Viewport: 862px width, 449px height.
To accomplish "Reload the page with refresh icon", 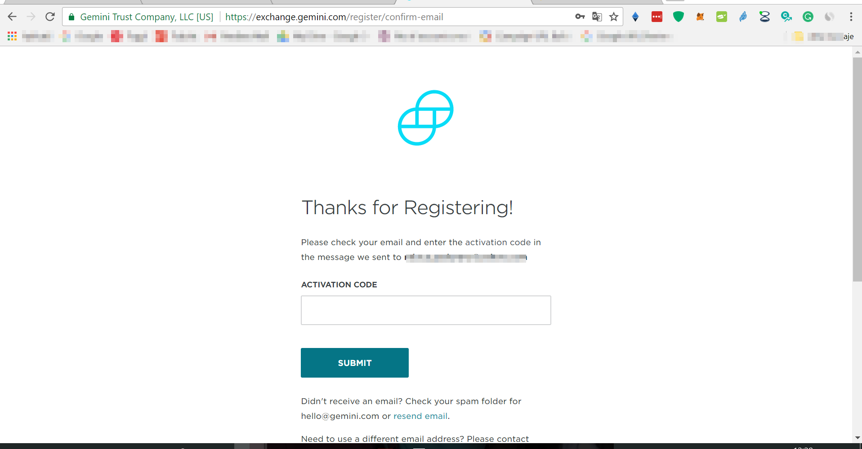I will pyautogui.click(x=50, y=17).
